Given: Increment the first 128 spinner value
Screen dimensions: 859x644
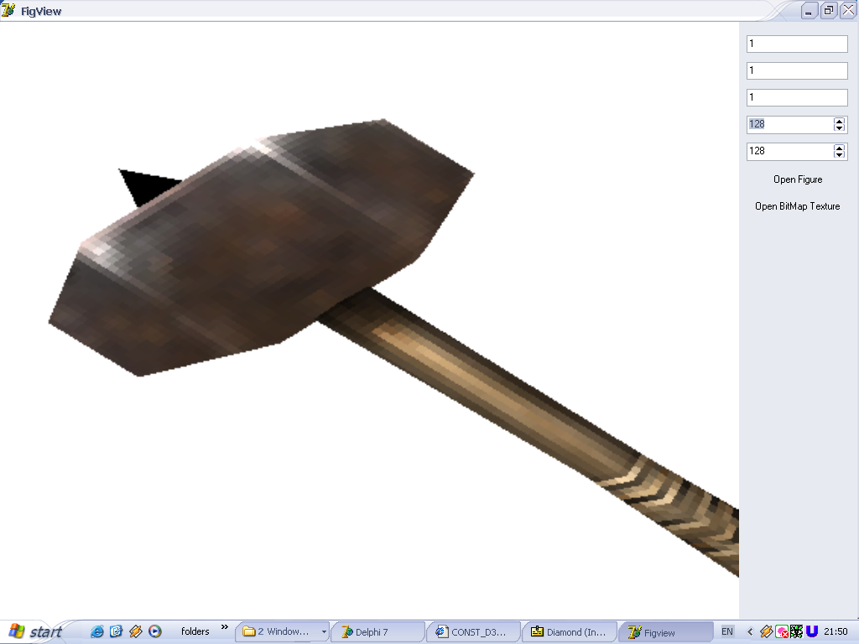Looking at the screenshot, I should pyautogui.click(x=839, y=121).
